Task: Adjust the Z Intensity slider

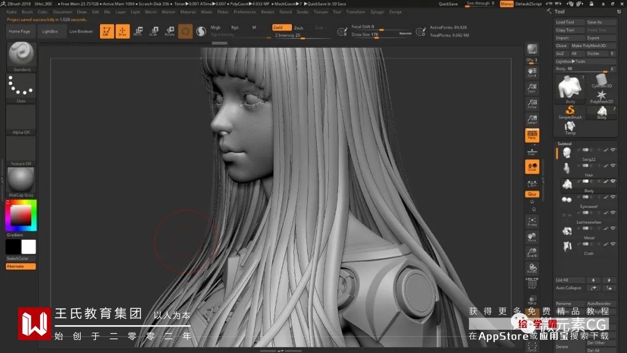Action: 301,35
